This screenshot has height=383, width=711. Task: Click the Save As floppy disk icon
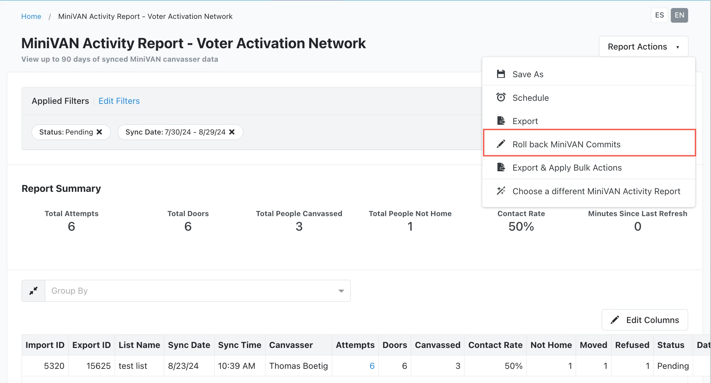pos(501,74)
